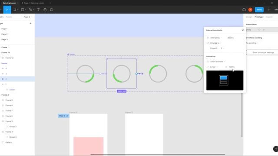Click Show prototype settings button
Screen dimensions: 278x156
tap(263, 52)
